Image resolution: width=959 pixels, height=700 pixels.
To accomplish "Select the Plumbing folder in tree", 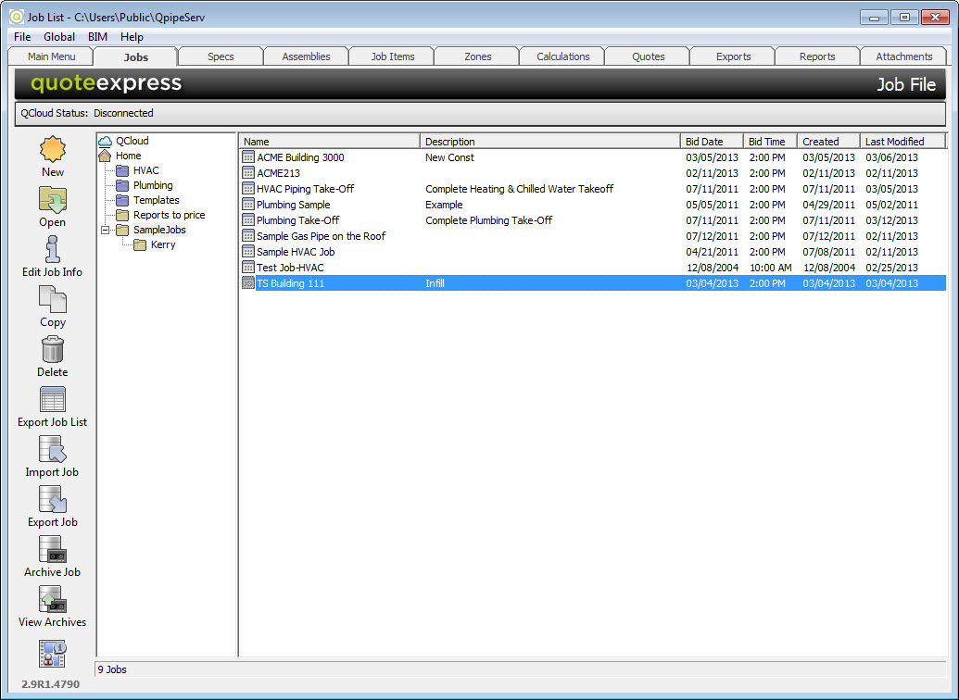I will coord(152,185).
